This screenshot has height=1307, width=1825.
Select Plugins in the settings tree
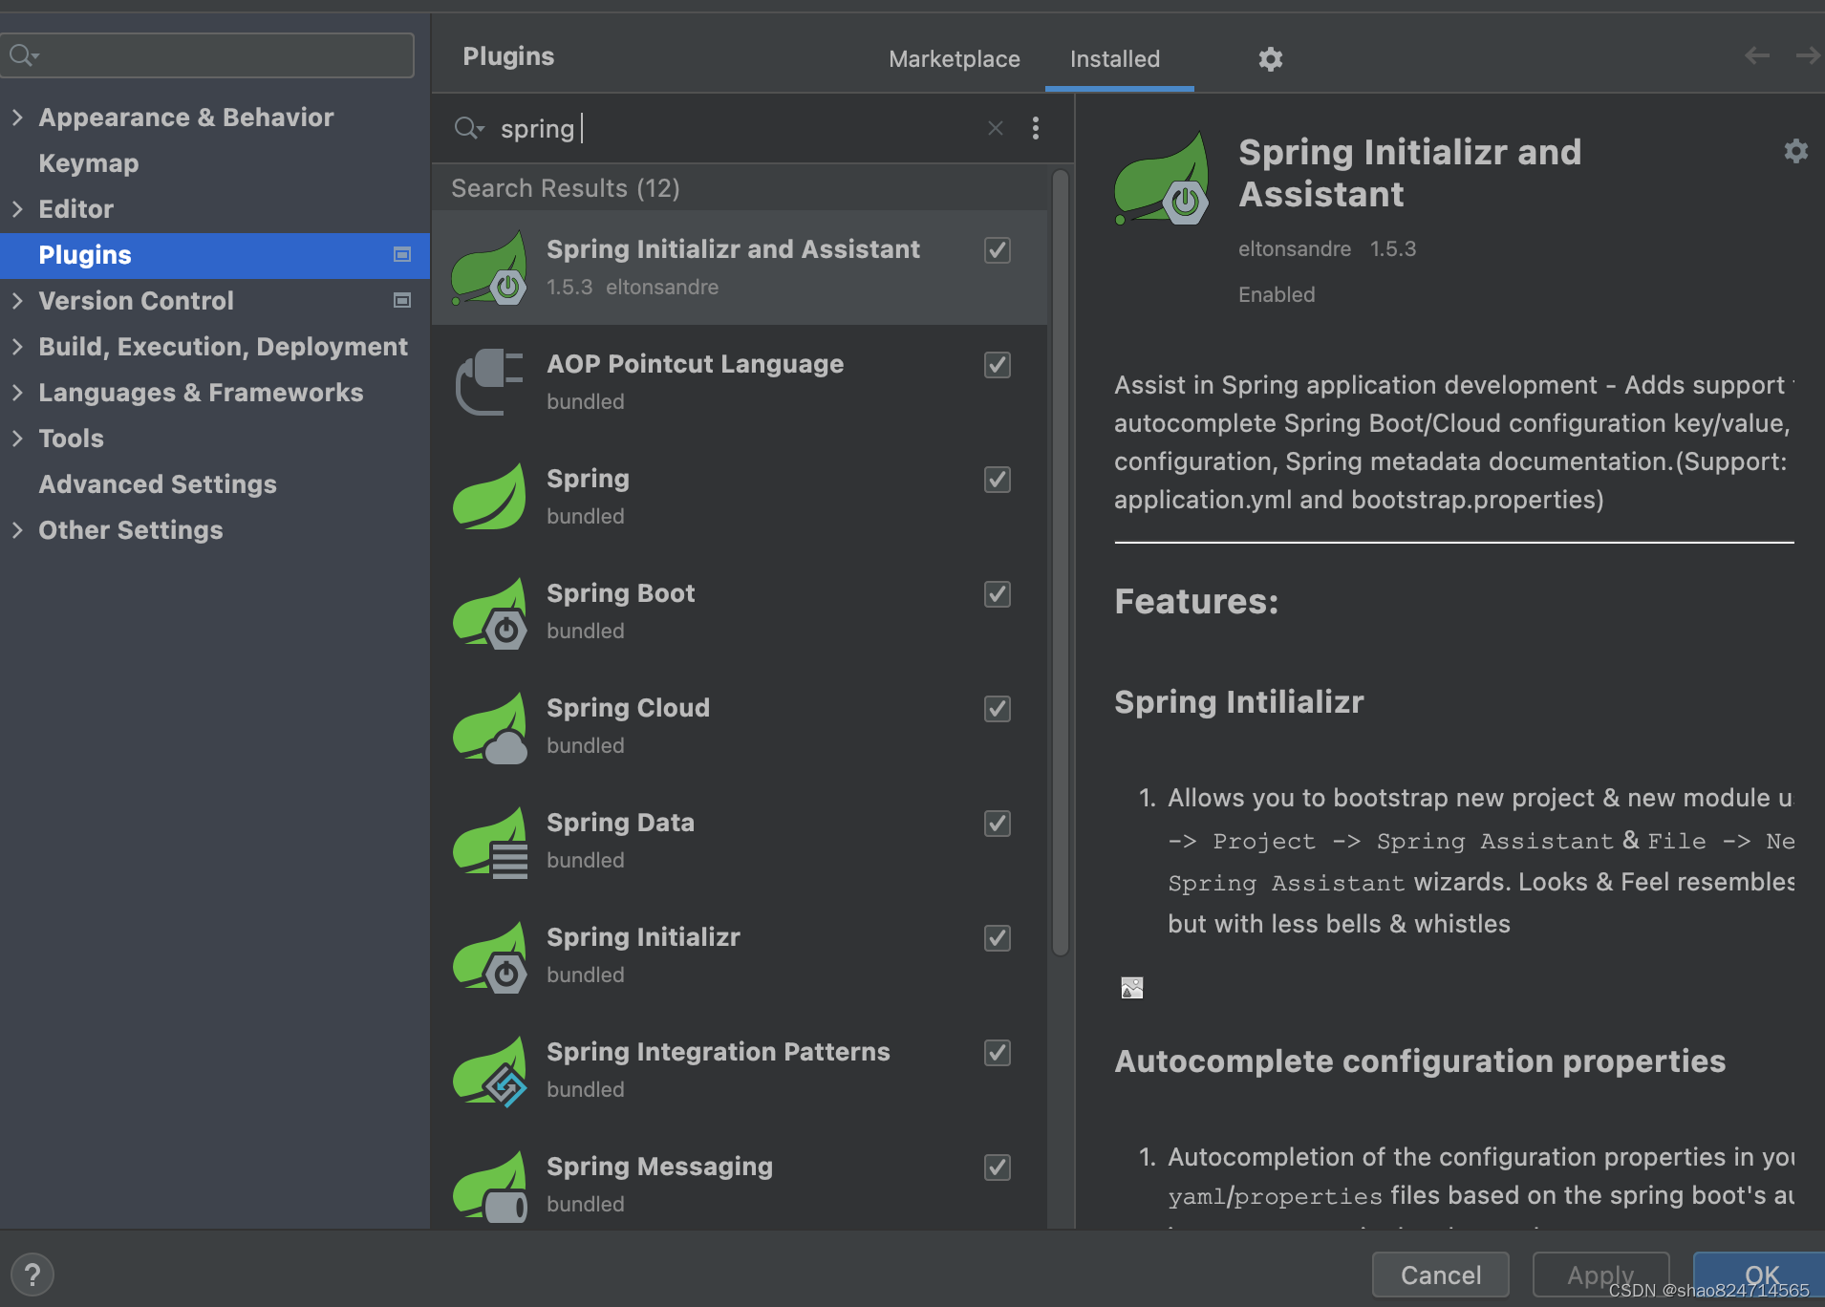tap(215, 255)
